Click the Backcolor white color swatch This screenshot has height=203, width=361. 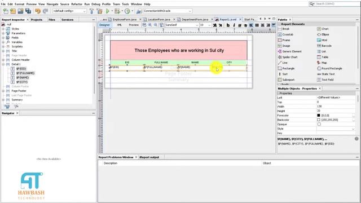click(319, 120)
